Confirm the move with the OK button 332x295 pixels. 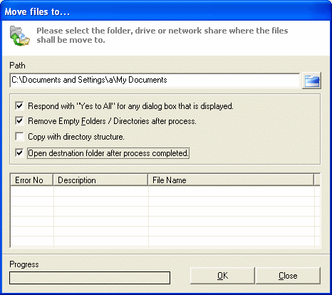222,276
